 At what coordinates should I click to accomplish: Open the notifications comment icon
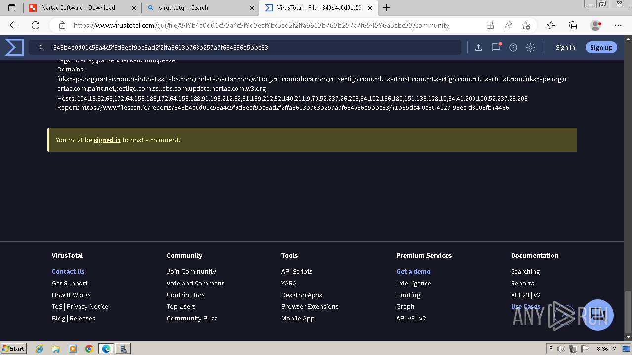(496, 47)
